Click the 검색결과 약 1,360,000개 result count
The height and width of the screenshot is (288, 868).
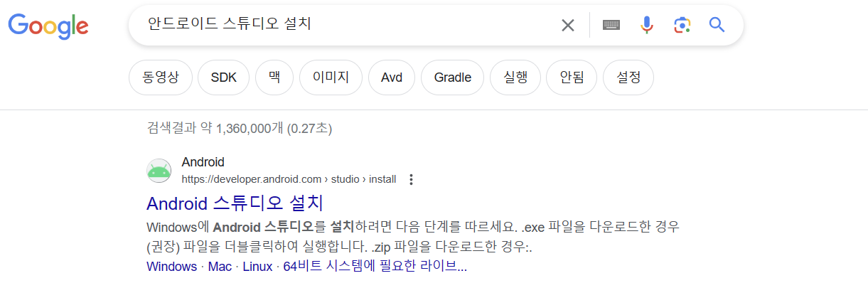(240, 129)
